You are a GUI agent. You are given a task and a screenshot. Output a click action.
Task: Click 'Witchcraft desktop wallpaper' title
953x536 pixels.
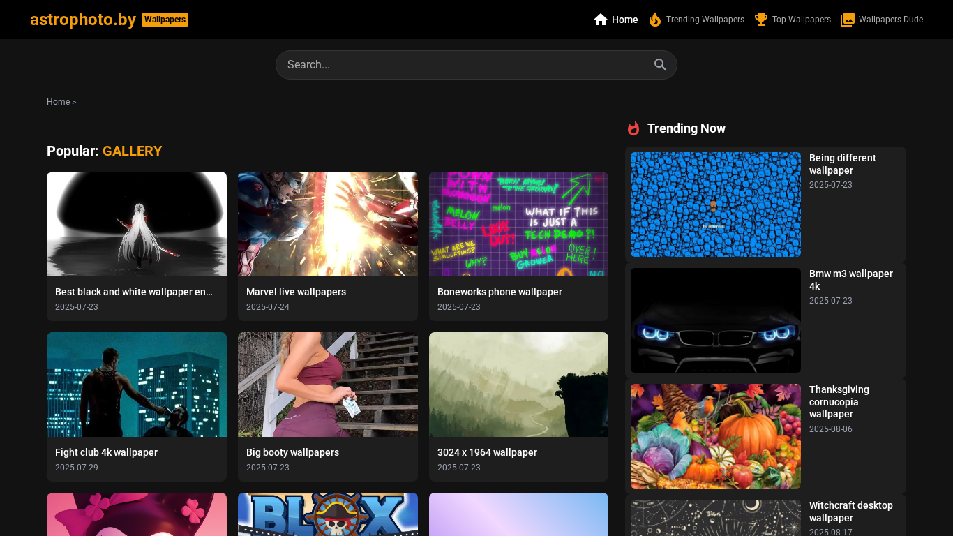[x=851, y=512]
